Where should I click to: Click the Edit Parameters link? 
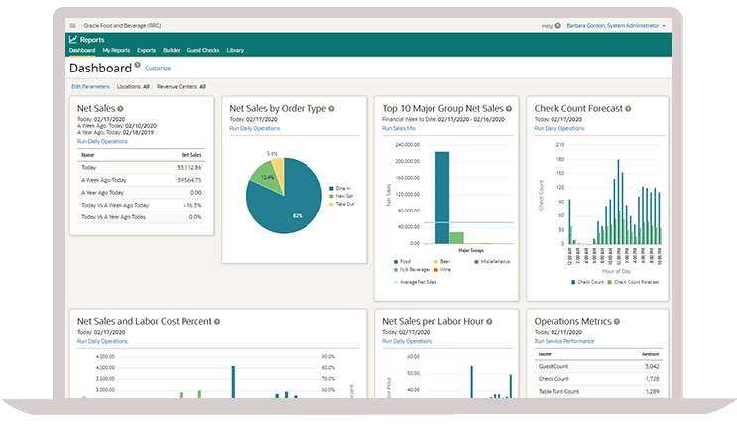[90, 86]
